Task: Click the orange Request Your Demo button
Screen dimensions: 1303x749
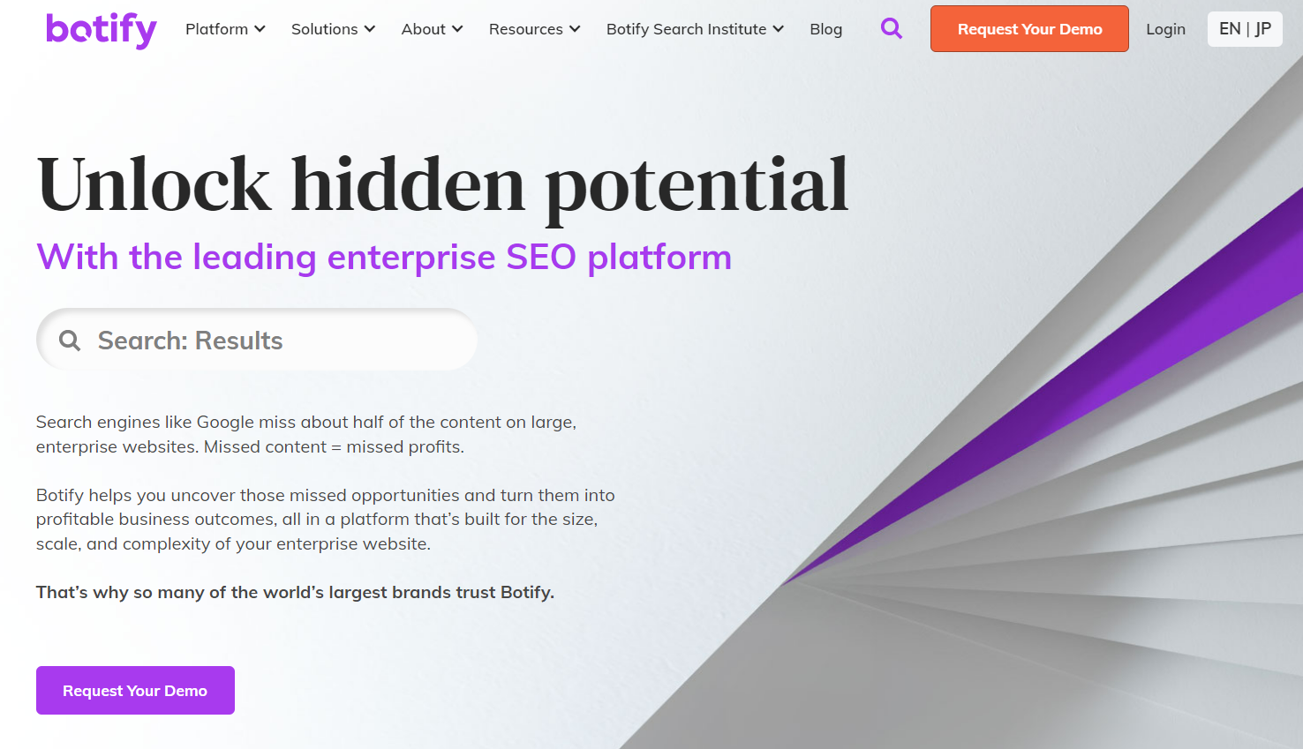Action: (x=1028, y=28)
